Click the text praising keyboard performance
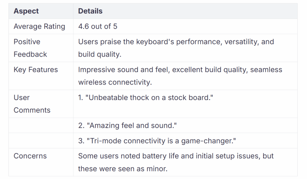307x179 pixels. click(176, 48)
